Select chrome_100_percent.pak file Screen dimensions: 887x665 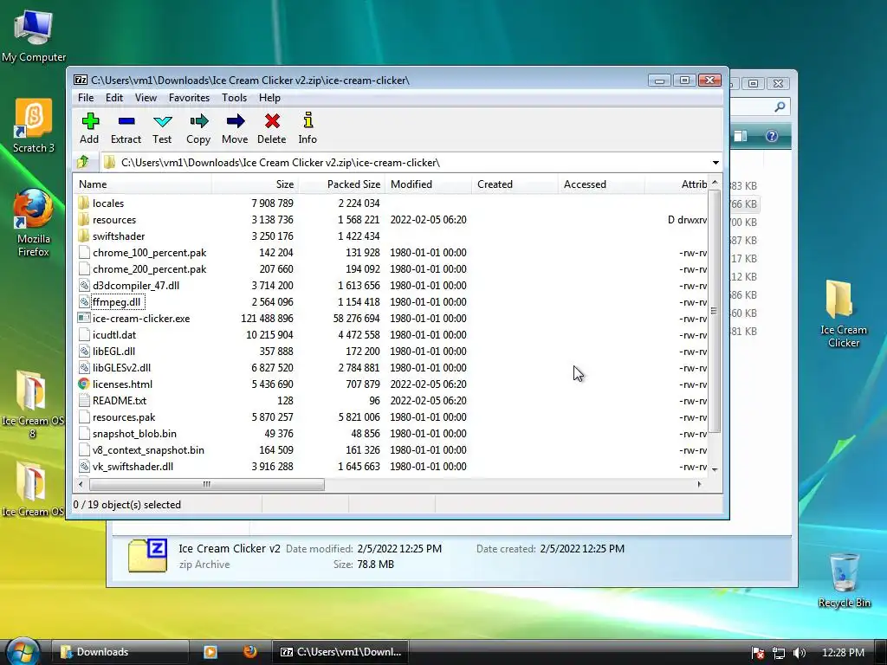tap(143, 253)
